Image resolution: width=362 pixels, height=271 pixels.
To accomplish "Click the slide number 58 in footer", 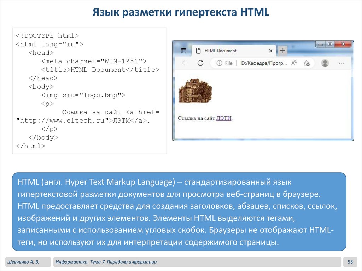I will point(350,262).
